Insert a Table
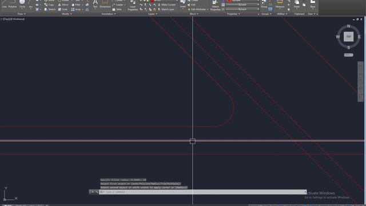Image resolution: width=366 pixels, height=206 pixels. [x=117, y=9]
